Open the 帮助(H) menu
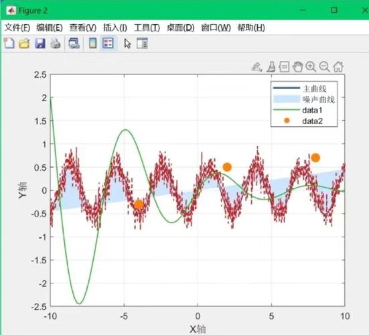The image size is (369, 335). 251,27
